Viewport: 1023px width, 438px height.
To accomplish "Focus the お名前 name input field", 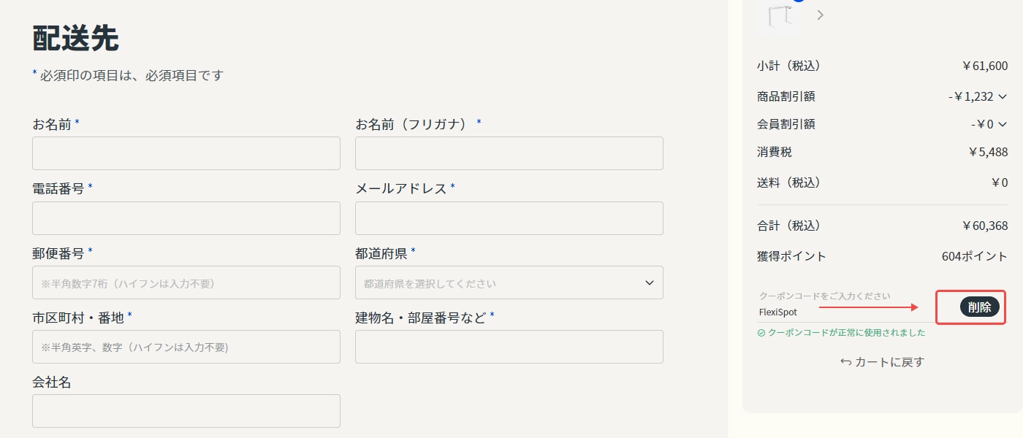I will 186,153.
